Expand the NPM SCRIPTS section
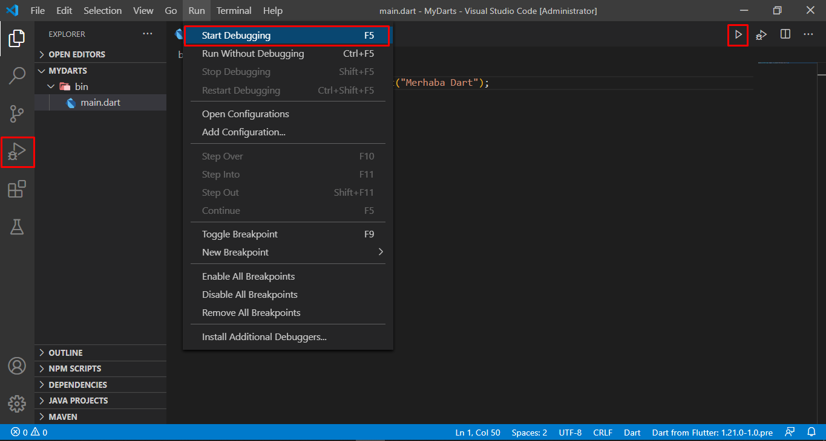826x441 pixels. tap(74, 369)
